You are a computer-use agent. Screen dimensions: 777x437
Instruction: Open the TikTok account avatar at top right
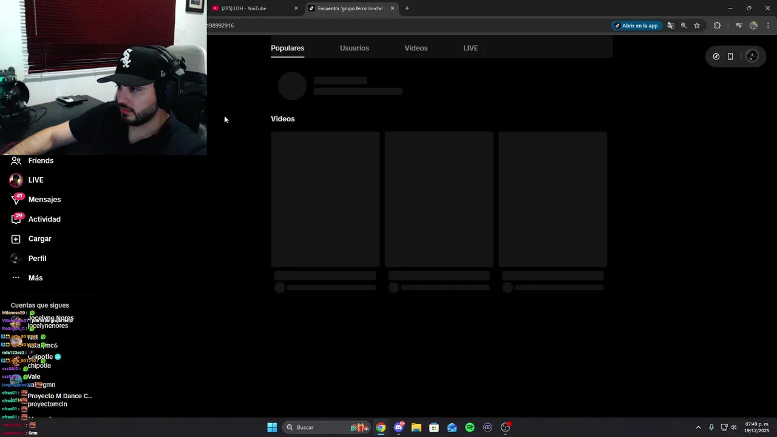tap(752, 56)
